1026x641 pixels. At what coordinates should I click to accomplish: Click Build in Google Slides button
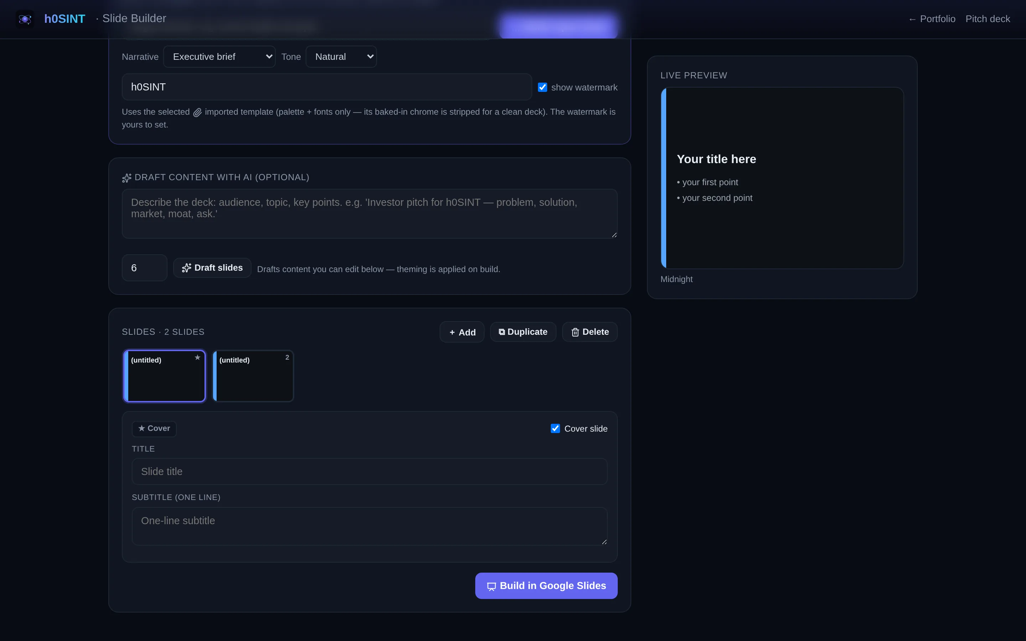tap(546, 586)
